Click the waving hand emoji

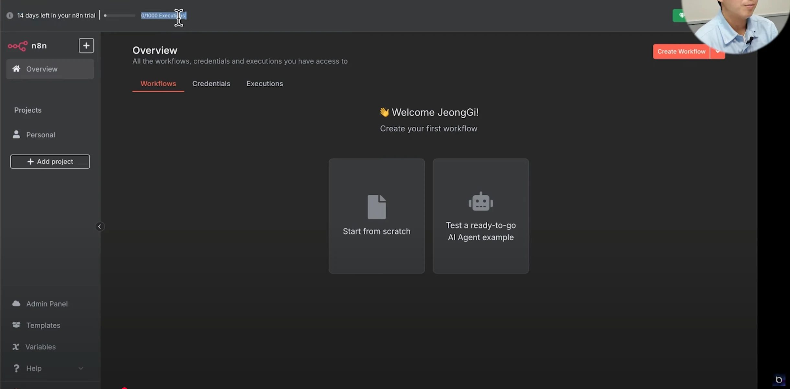384,112
